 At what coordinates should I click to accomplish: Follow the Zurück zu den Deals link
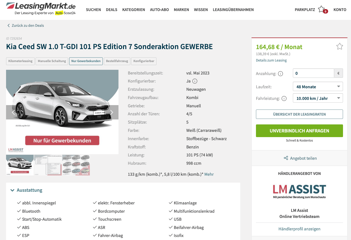coord(25,25)
